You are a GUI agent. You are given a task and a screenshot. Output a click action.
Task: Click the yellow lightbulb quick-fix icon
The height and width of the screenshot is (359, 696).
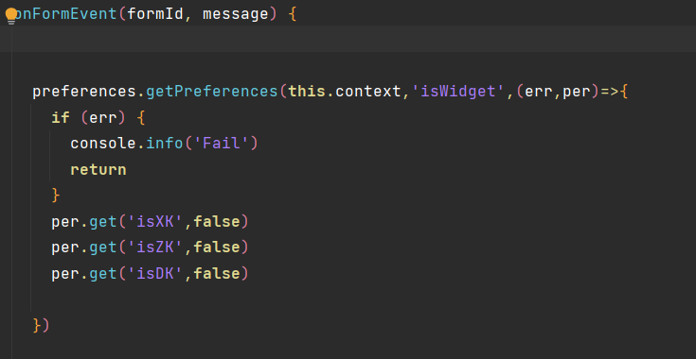tap(11, 15)
